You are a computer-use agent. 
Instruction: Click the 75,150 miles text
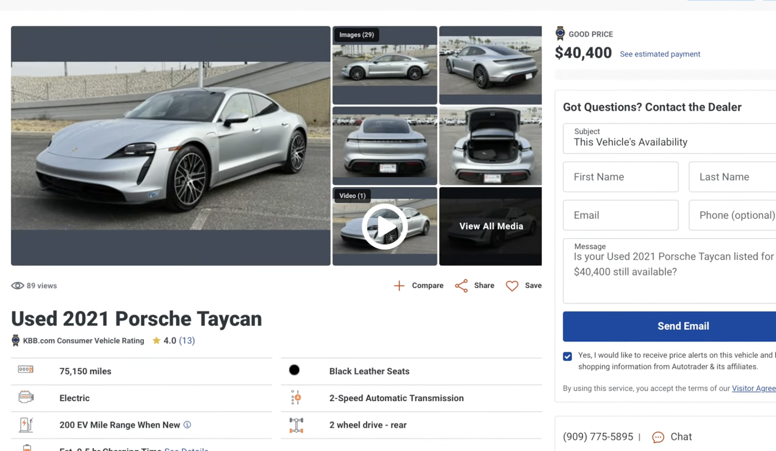tap(85, 371)
